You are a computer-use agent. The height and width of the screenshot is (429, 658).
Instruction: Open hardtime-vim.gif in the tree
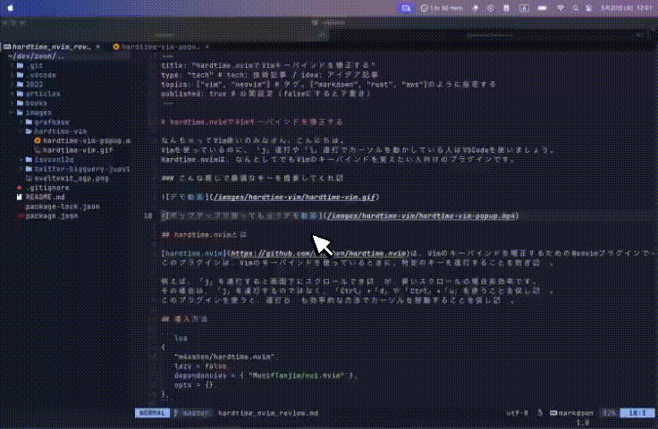(78, 150)
